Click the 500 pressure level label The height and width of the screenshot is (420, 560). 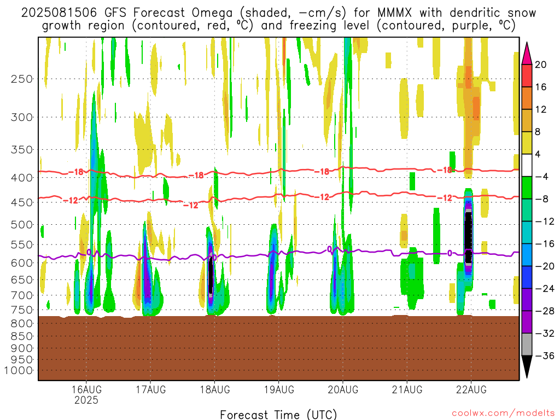coord(22,225)
